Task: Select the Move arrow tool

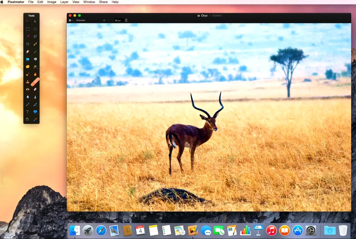Action: [35, 22]
